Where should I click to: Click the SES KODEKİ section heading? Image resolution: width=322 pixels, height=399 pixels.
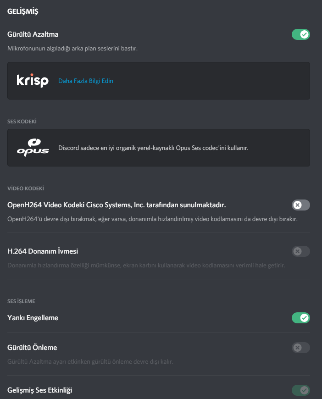click(x=22, y=122)
